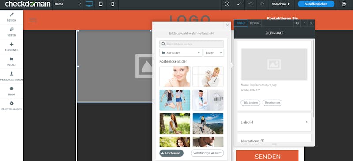Select the hiker on mountain thumbnail

[208, 124]
